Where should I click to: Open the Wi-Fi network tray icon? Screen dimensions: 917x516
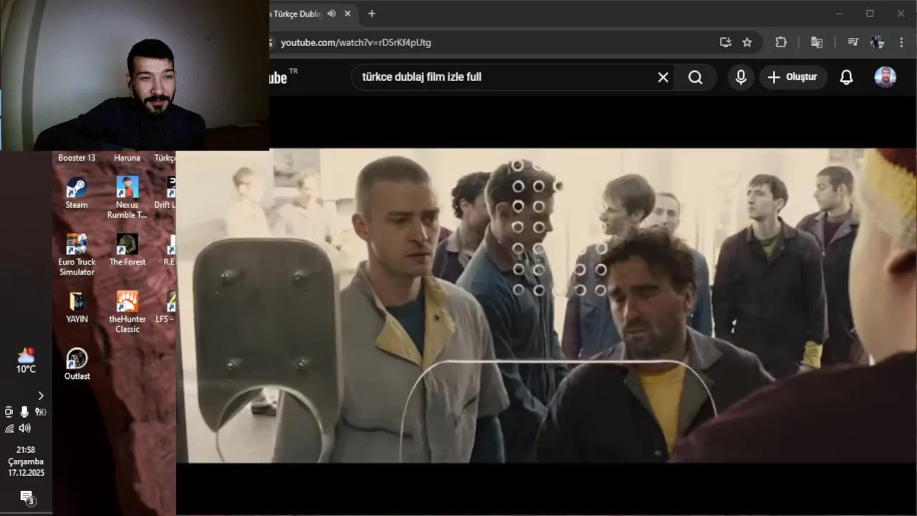9,428
